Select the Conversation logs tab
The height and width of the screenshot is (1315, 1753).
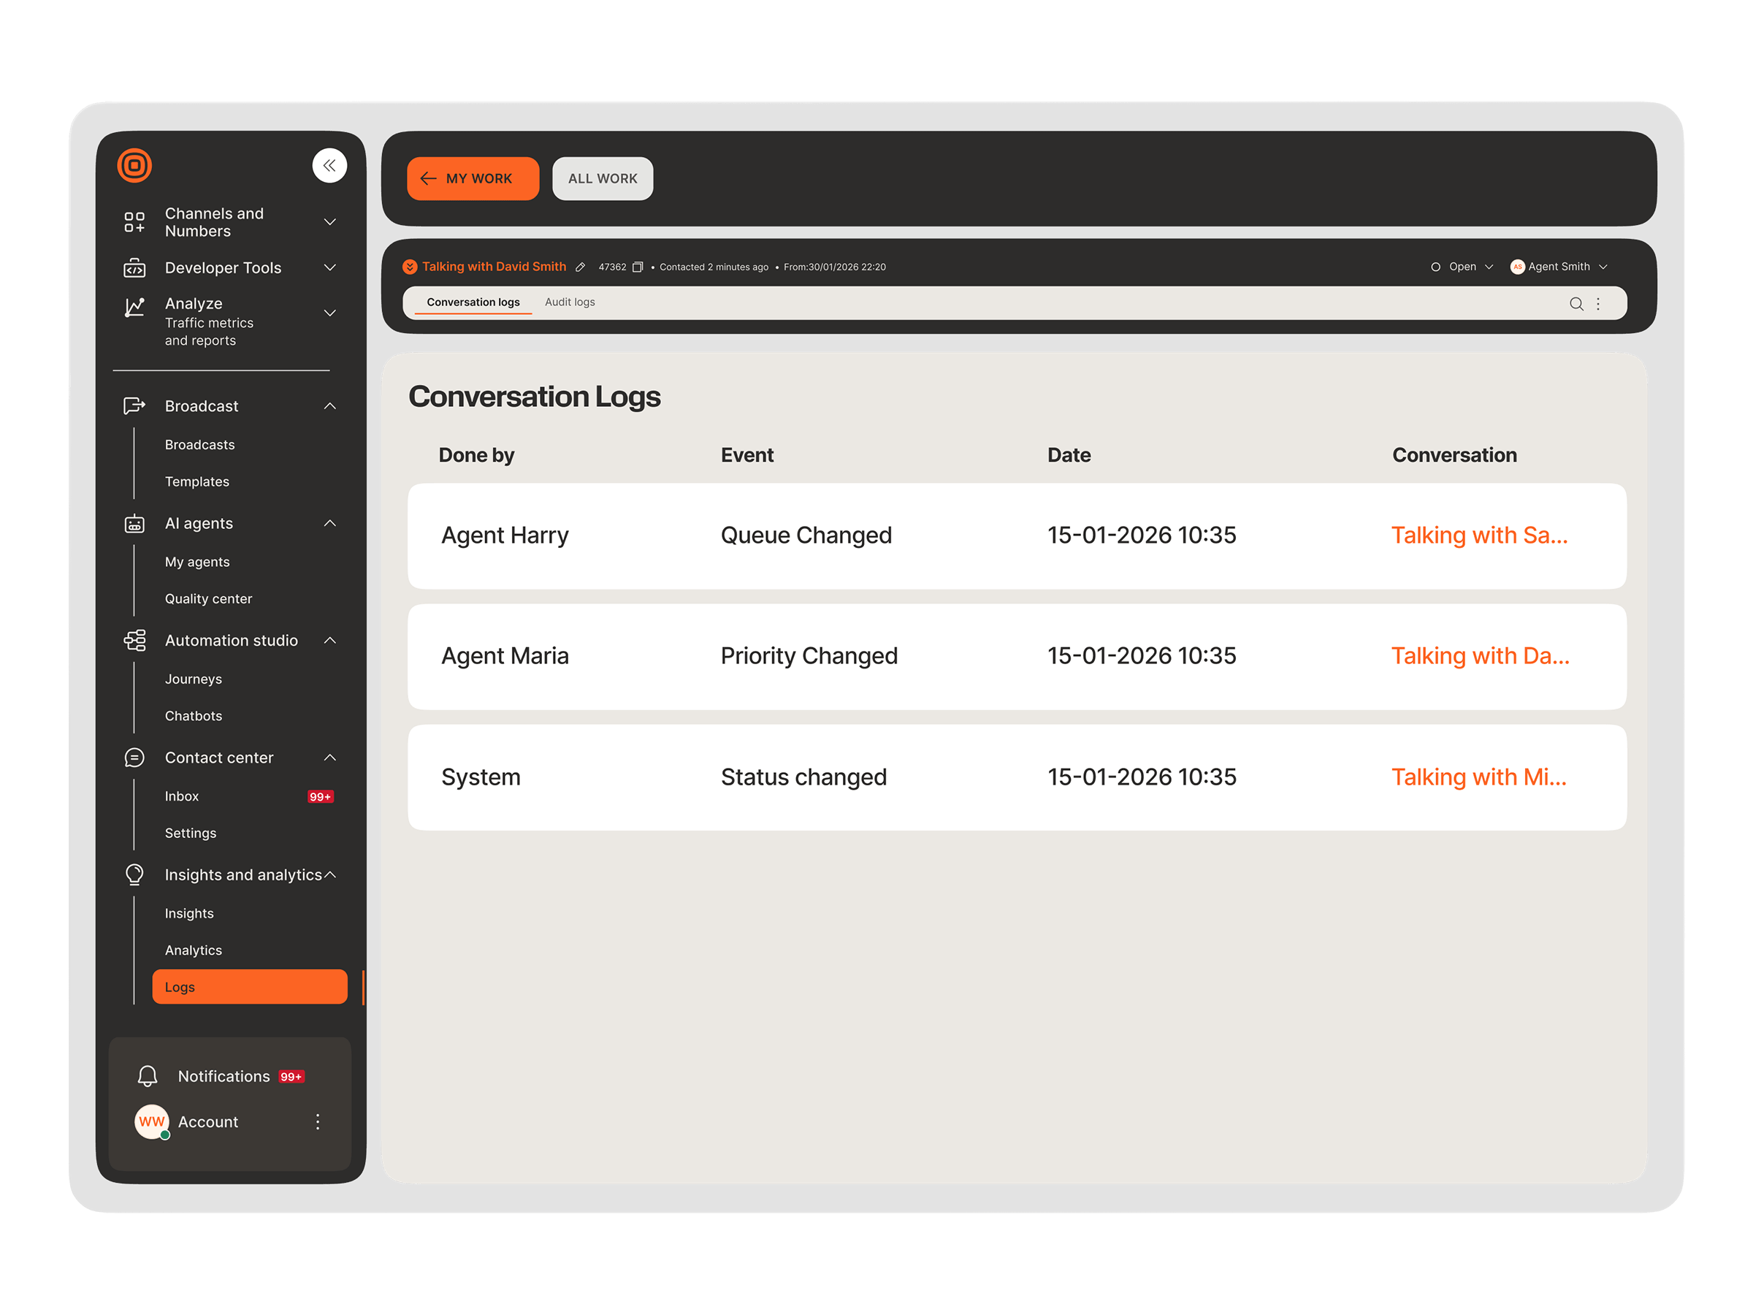[473, 302]
